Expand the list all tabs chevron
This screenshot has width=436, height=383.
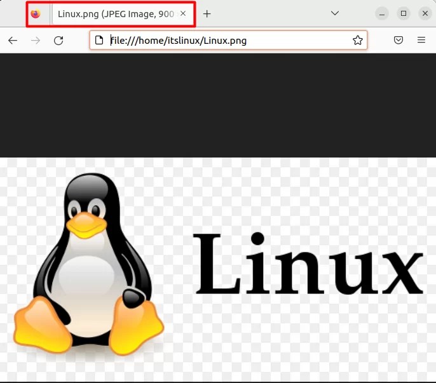click(x=335, y=13)
